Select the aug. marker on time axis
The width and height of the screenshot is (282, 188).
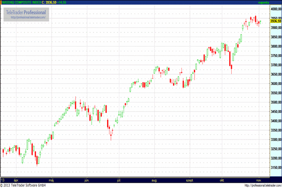(x=154, y=180)
